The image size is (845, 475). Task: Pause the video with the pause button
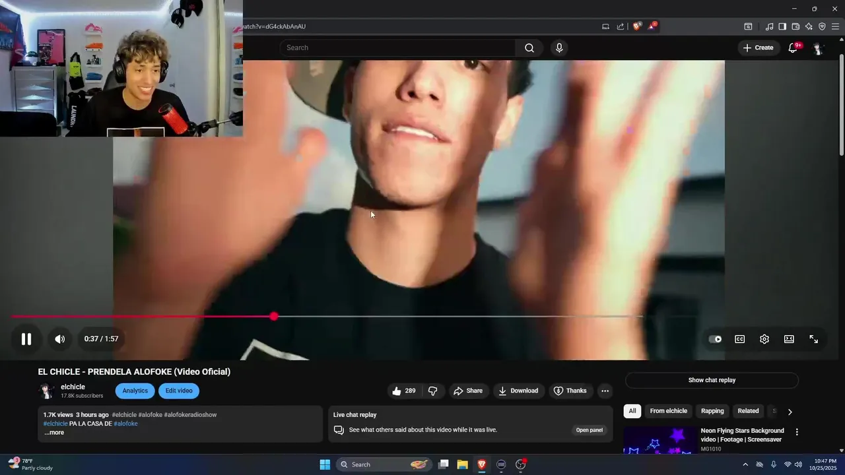(x=26, y=339)
